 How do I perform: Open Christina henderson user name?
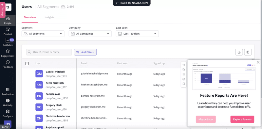click(58, 116)
